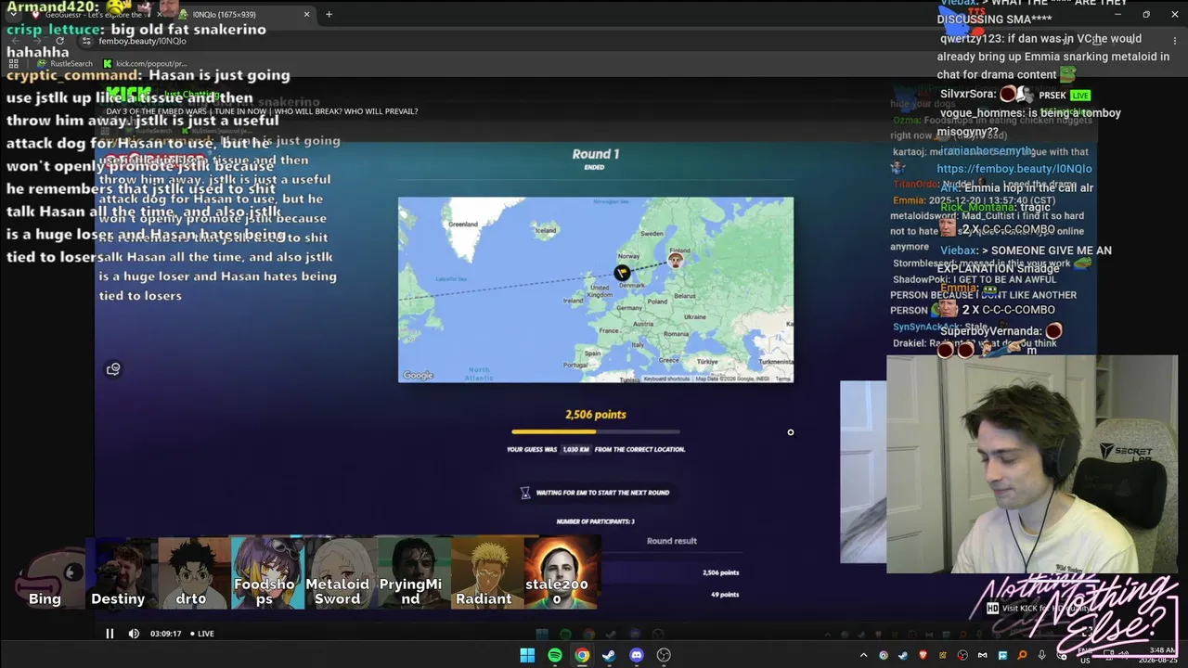This screenshot has width=1188, height=668.
Task: Open the browser apps grid icon
Action: [14, 64]
